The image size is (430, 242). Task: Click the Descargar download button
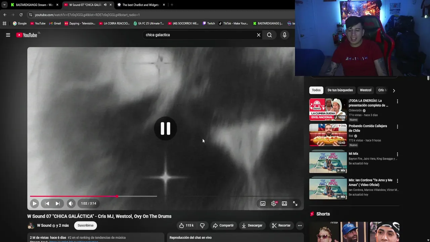252,226
